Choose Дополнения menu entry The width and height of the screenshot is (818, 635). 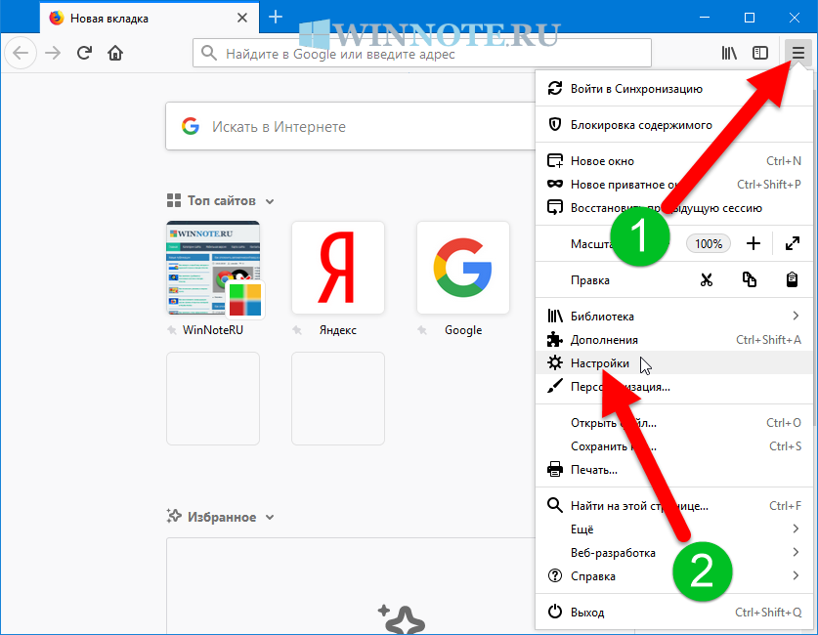pyautogui.click(x=604, y=339)
